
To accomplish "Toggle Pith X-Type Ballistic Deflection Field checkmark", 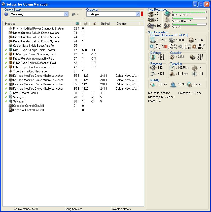I will pyautogui.click(x=6, y=63).
